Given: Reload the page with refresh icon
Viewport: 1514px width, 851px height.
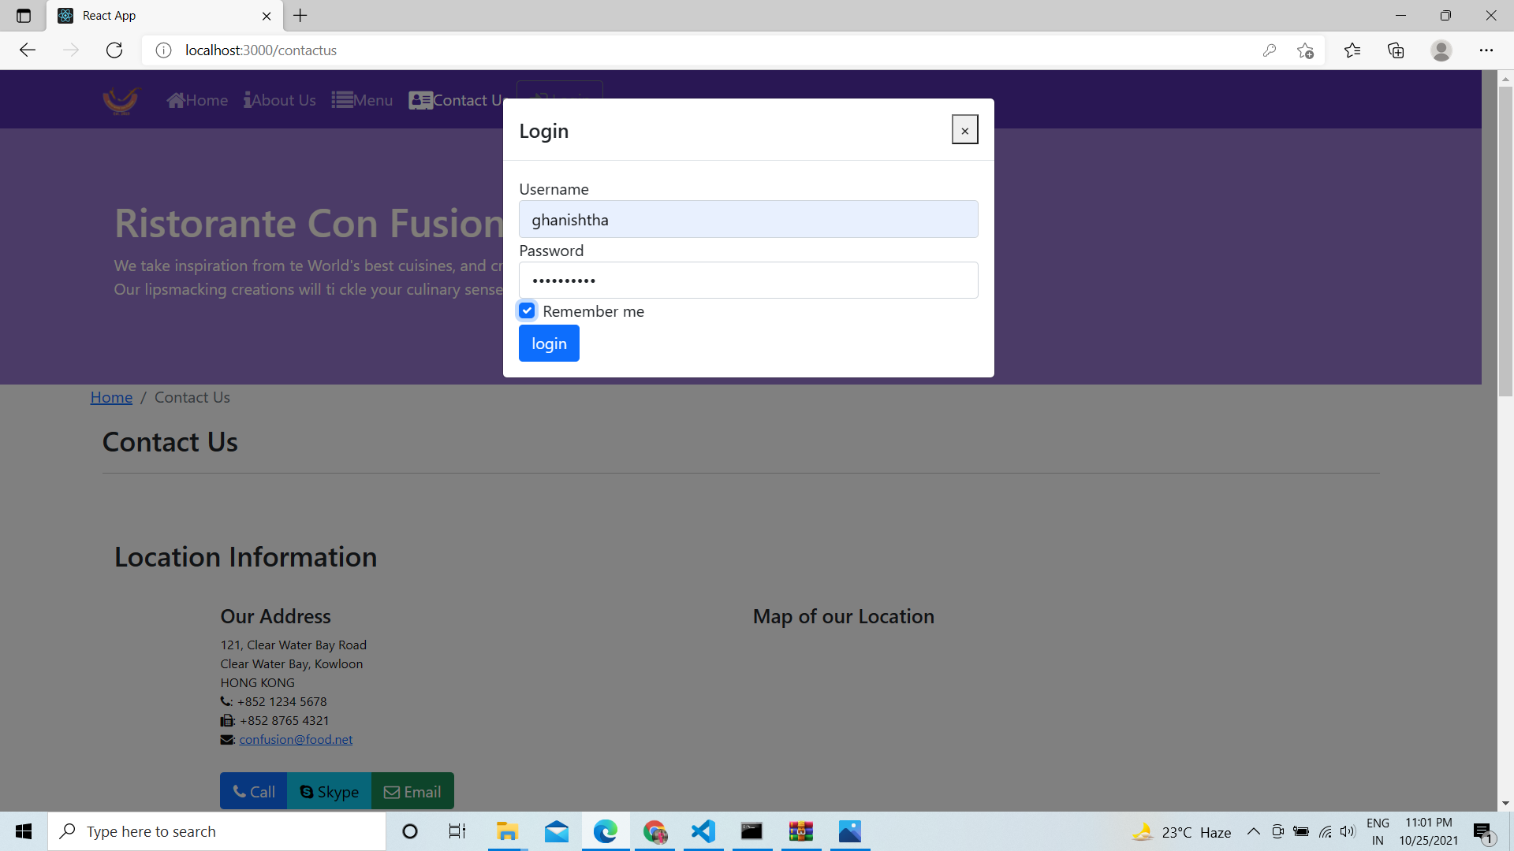Looking at the screenshot, I should (114, 50).
